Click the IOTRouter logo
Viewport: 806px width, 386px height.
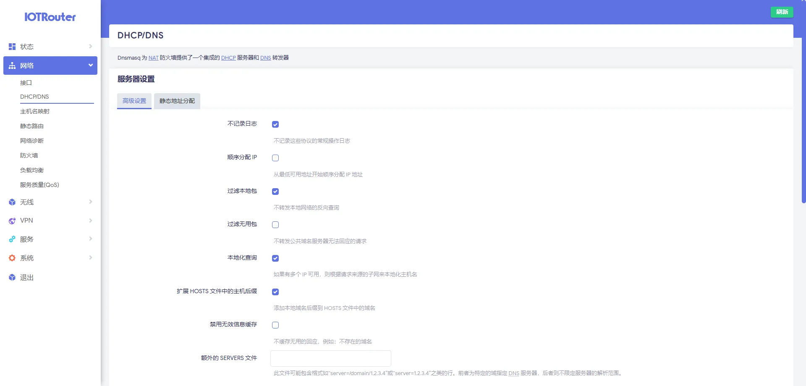[x=50, y=17]
